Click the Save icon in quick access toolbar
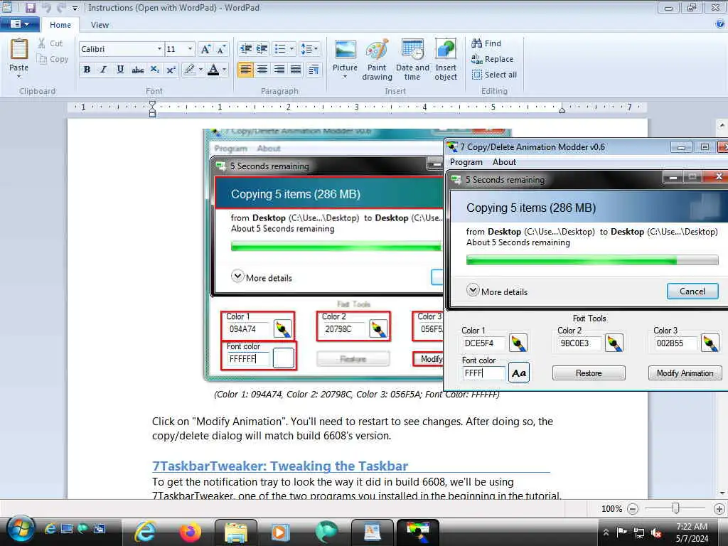The image size is (728, 546). [x=30, y=7]
